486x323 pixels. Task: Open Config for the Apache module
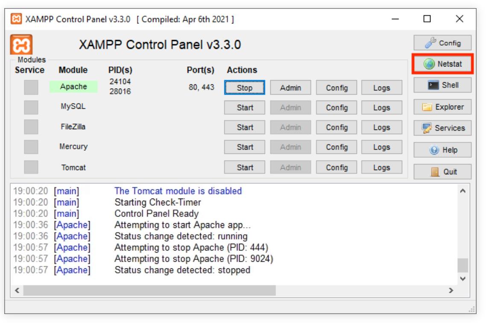337,88
